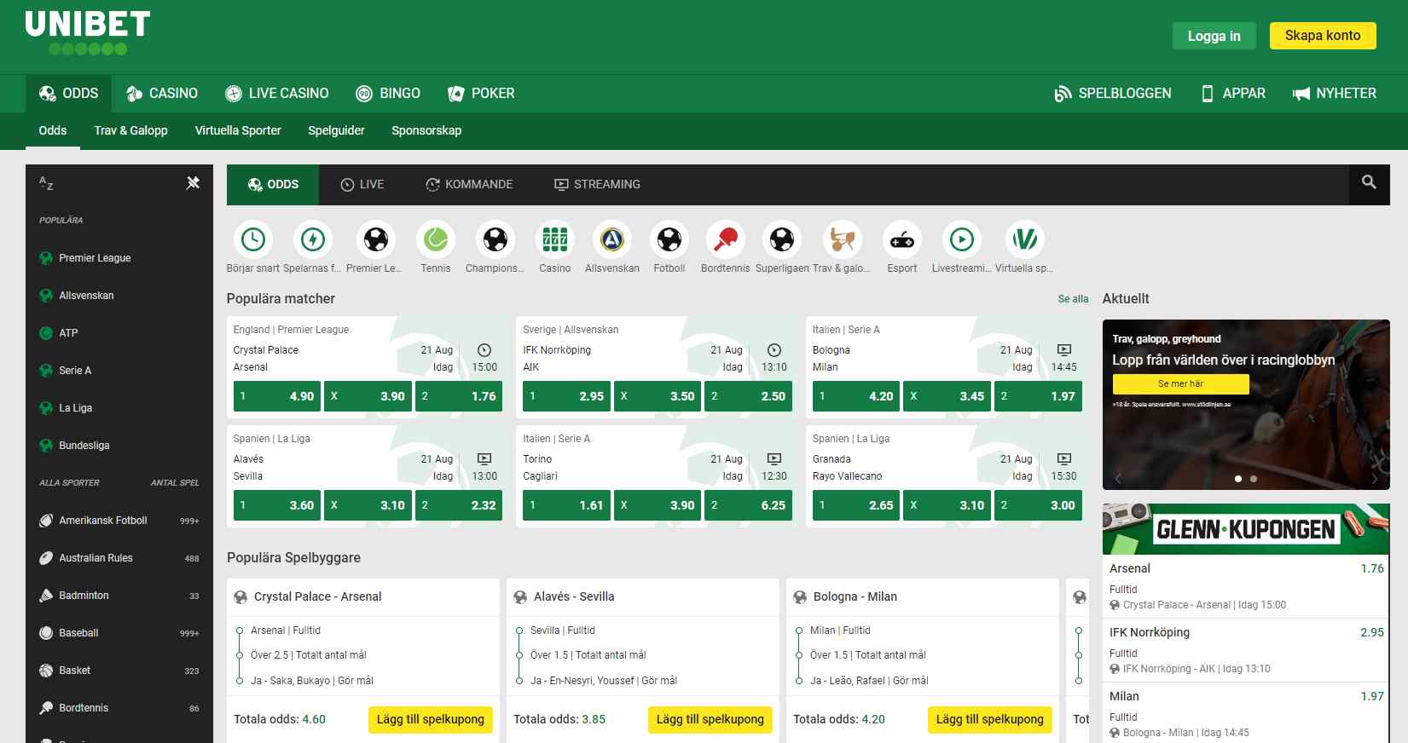Image resolution: width=1408 pixels, height=743 pixels.
Task: Open the Esport gamepad icon
Action: 902,239
